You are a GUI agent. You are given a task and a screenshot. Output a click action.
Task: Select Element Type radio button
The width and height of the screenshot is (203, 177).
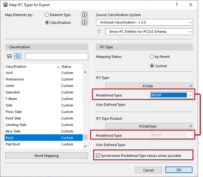click(47, 15)
